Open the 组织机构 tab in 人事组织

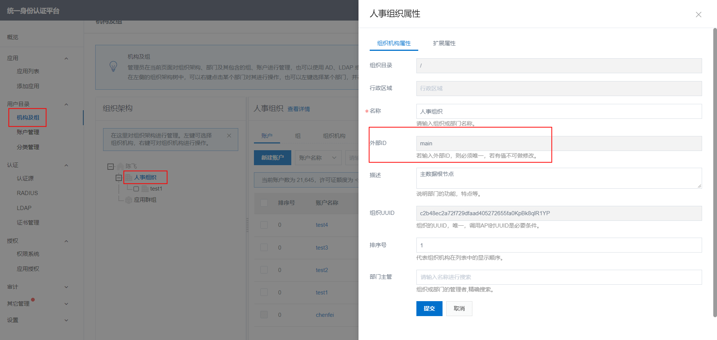[334, 136]
